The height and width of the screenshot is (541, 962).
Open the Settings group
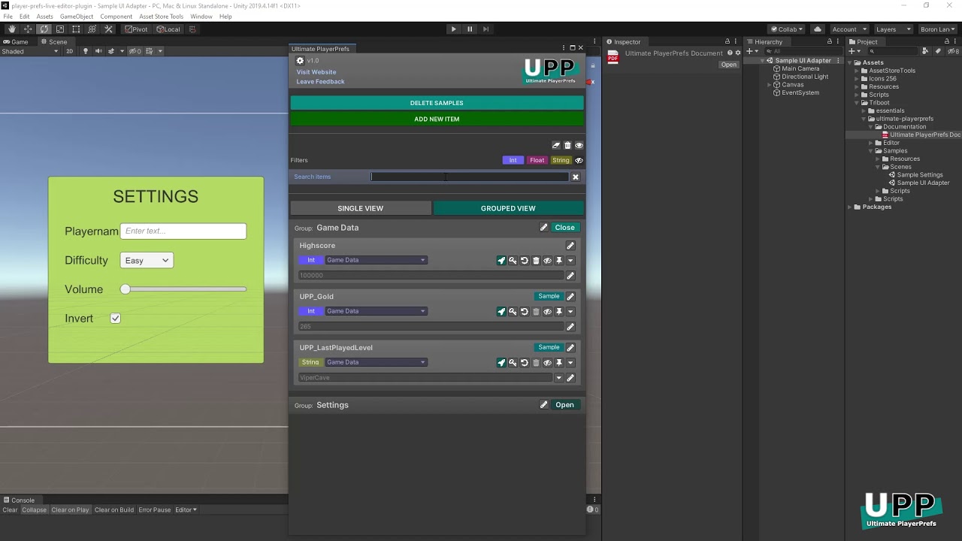564,405
